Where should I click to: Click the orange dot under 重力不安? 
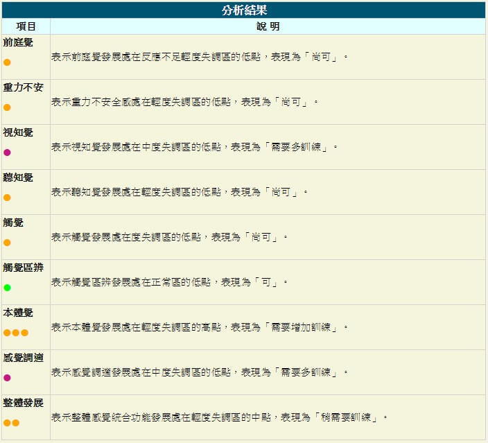(7, 107)
